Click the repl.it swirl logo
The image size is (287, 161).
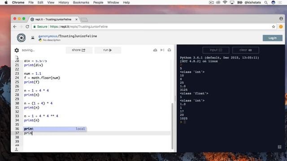[21, 38]
